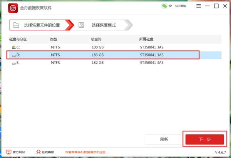Open the WeChat icon in the title bar
Screen dimensions: 231x158
(164, 6)
